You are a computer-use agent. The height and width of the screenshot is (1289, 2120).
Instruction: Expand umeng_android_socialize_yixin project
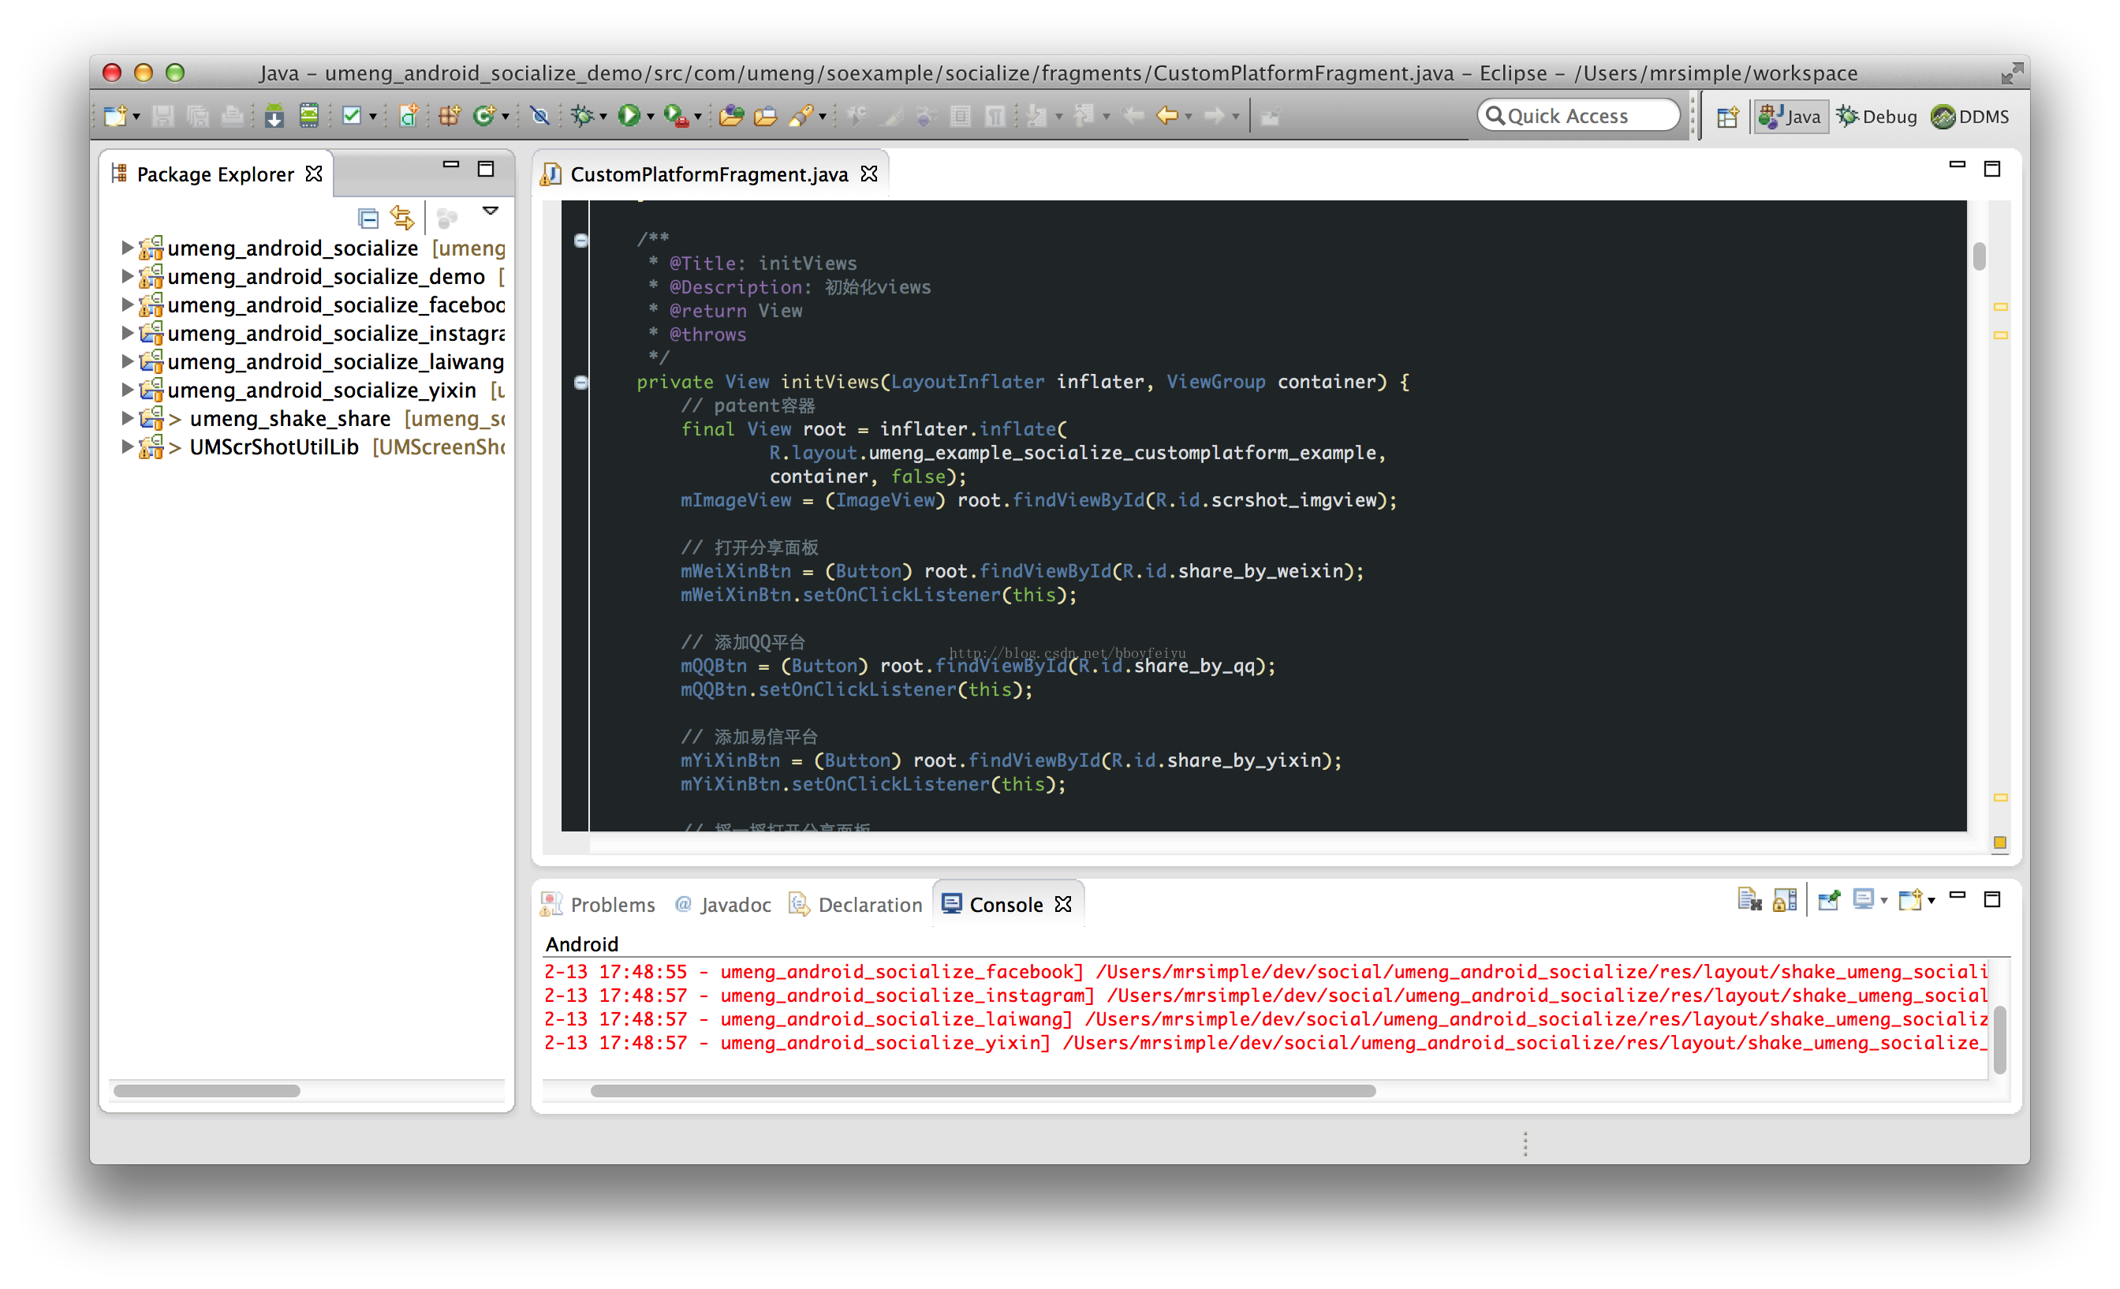coord(127,390)
